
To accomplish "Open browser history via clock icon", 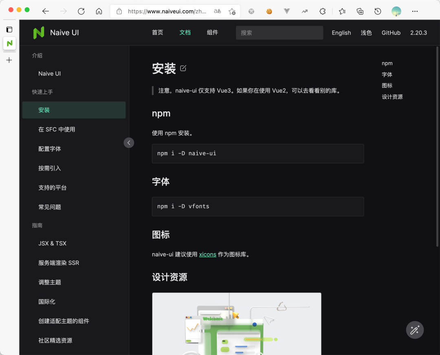I will coord(378,11).
